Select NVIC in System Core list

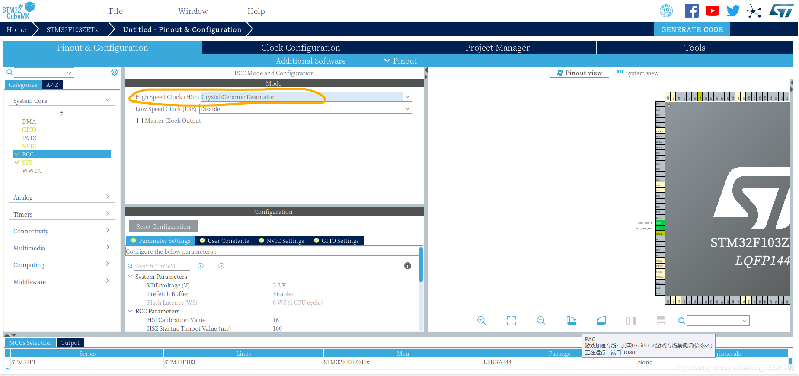pyautogui.click(x=29, y=146)
